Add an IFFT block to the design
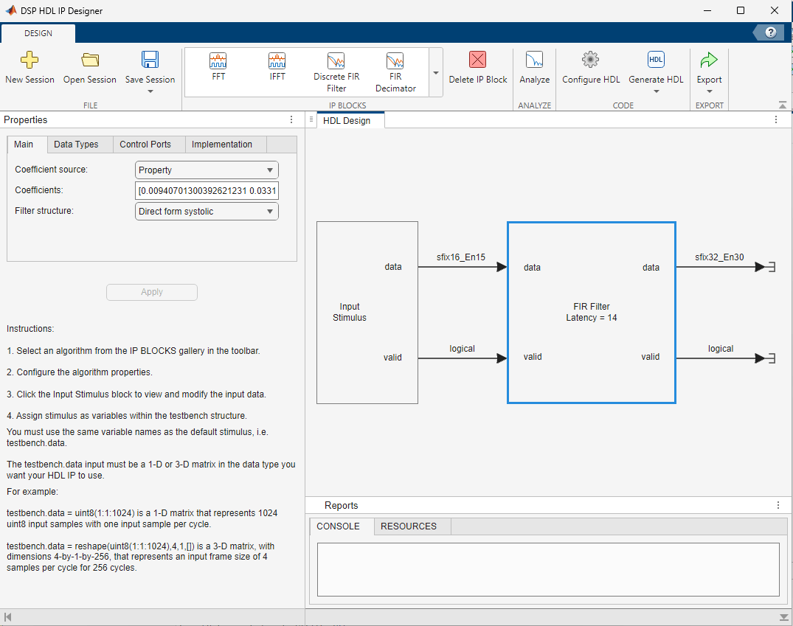The height and width of the screenshot is (626, 793). [x=277, y=66]
